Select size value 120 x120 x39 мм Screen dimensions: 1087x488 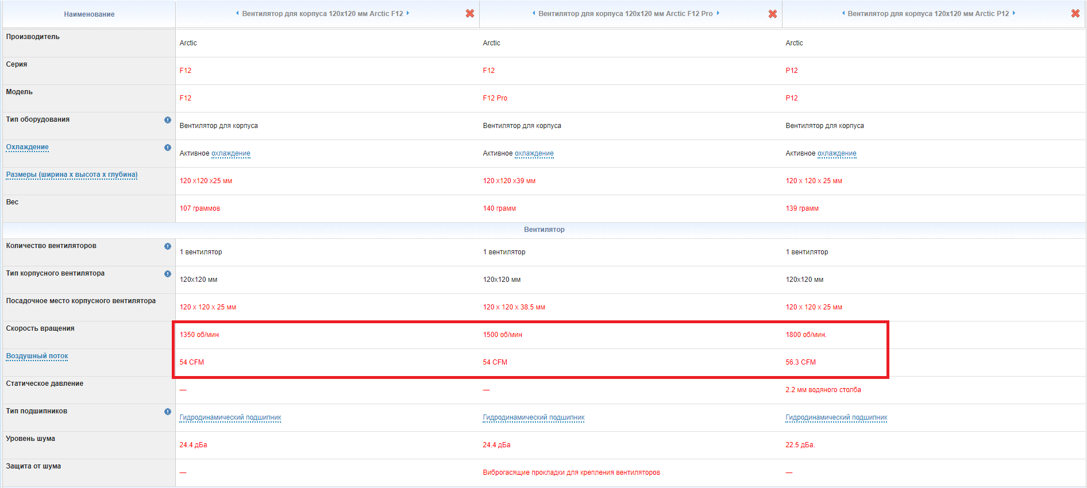509,181
